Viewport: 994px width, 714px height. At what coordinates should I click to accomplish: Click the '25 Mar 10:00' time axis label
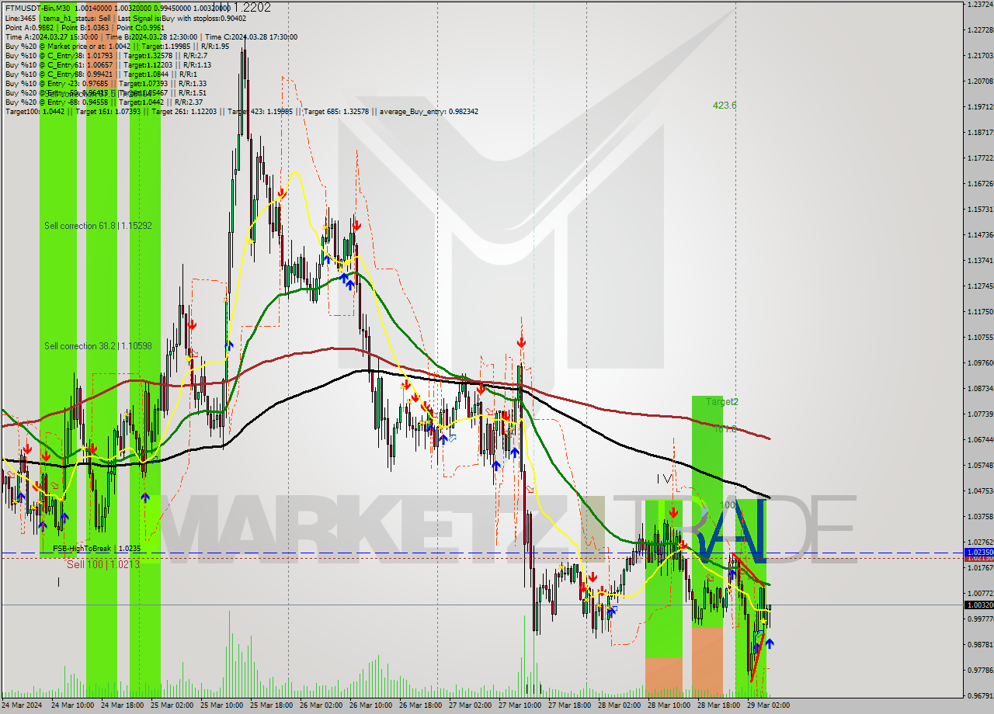(x=221, y=705)
